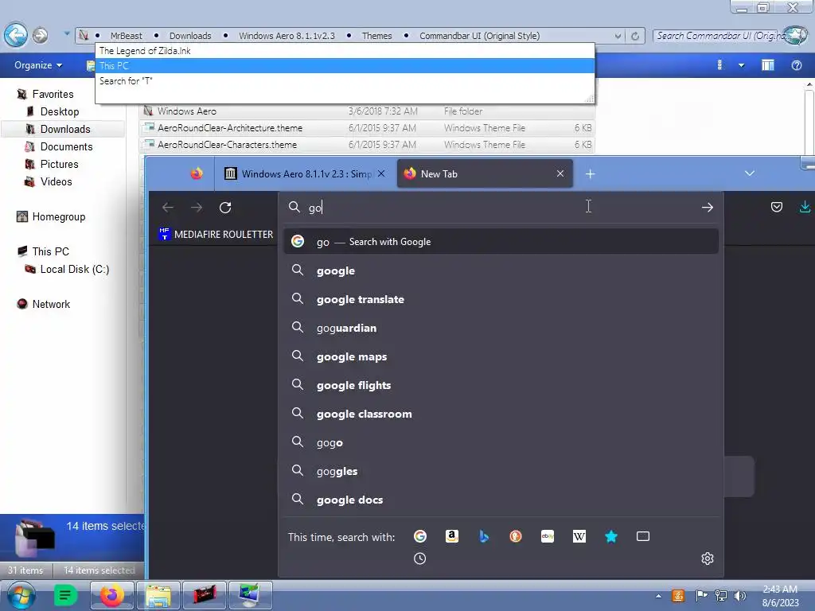Toggle the Explorer preview pane
This screenshot has width=815, height=611.
click(x=768, y=65)
